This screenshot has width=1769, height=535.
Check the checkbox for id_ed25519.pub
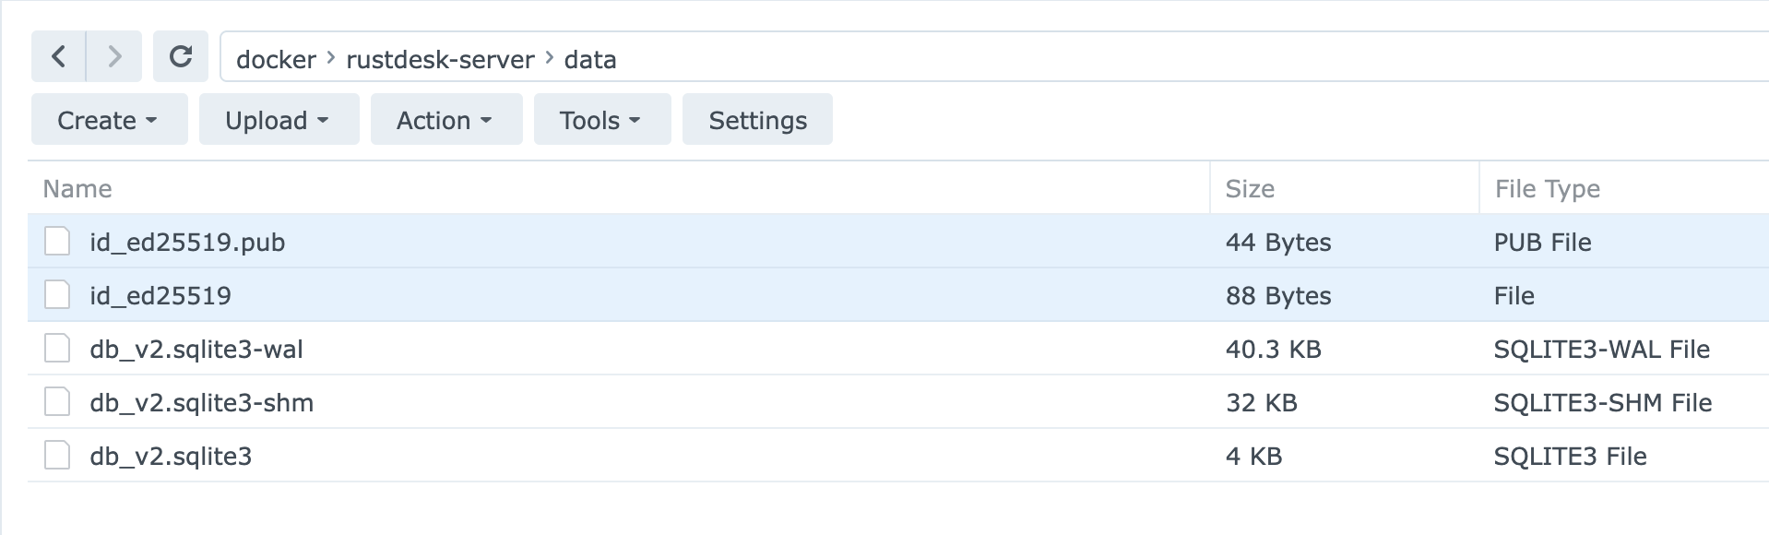coord(57,242)
